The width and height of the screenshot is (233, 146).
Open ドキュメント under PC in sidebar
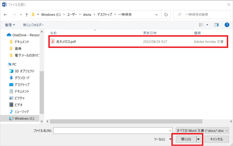point(19,91)
